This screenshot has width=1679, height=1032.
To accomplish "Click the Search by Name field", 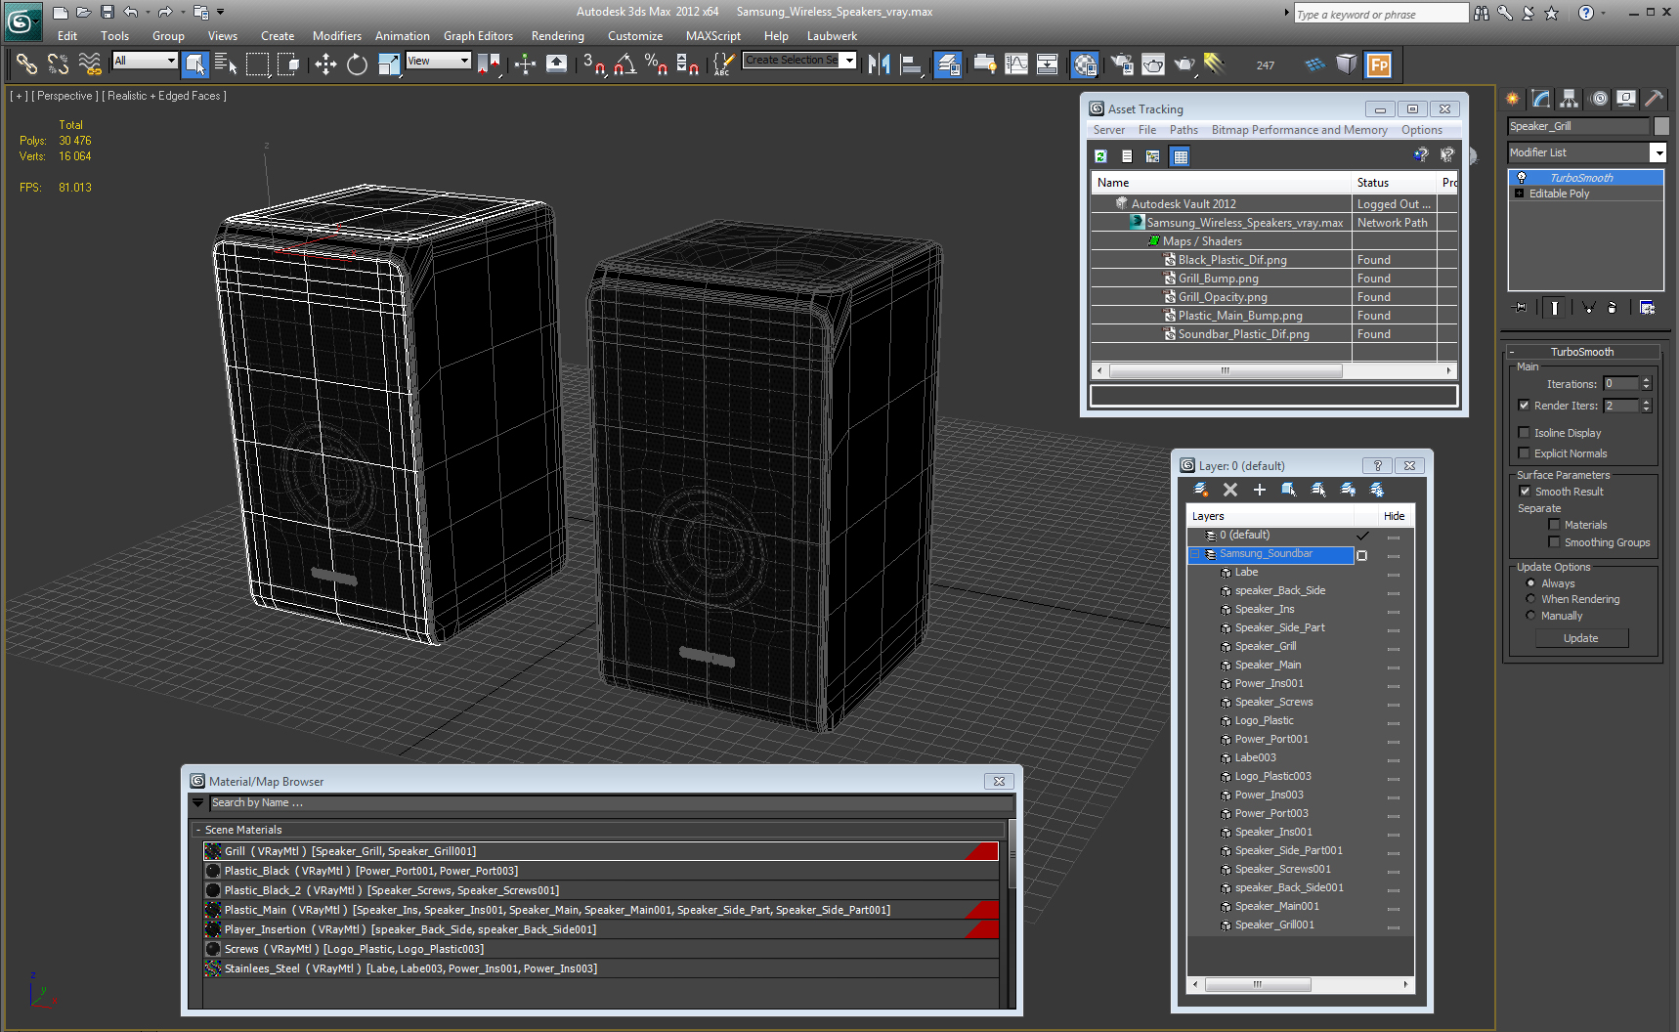I will 611,803.
